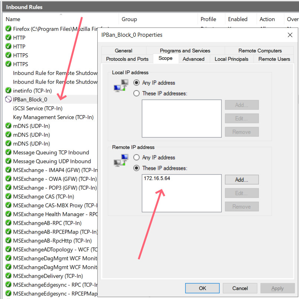Confirm the dialog with the OK button

click(x=202, y=288)
